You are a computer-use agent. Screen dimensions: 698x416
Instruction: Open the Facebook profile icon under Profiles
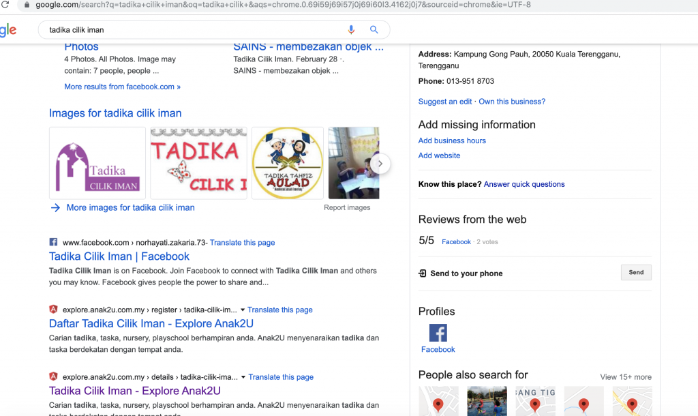[438, 333]
